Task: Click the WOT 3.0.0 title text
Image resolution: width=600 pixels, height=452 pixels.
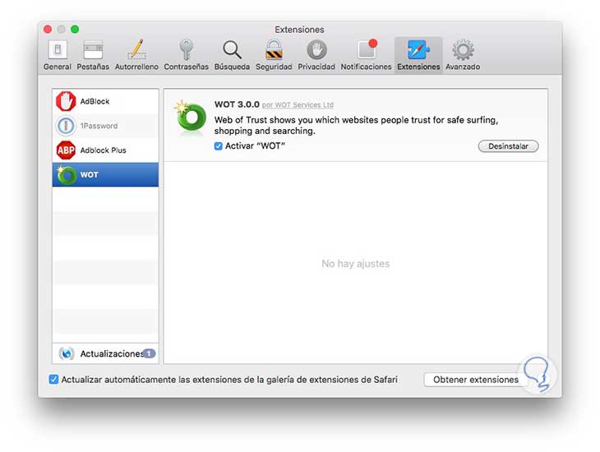Action: (x=237, y=104)
